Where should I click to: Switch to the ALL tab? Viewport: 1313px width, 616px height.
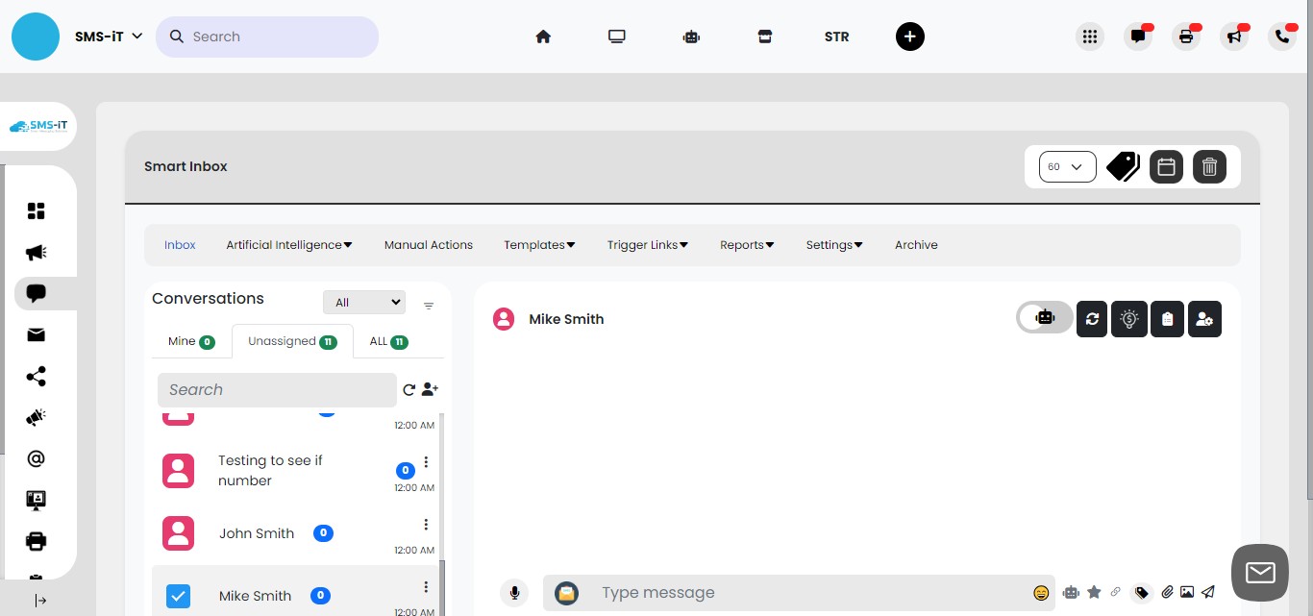[388, 341]
